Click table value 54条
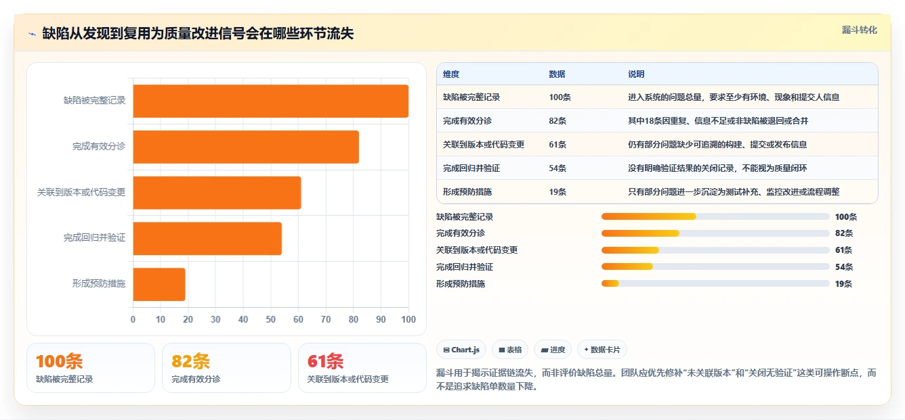Image resolution: width=905 pixels, height=420 pixels. click(x=558, y=168)
